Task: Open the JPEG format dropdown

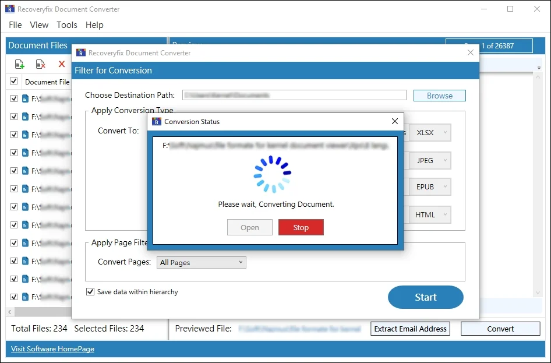Action: pyautogui.click(x=430, y=161)
